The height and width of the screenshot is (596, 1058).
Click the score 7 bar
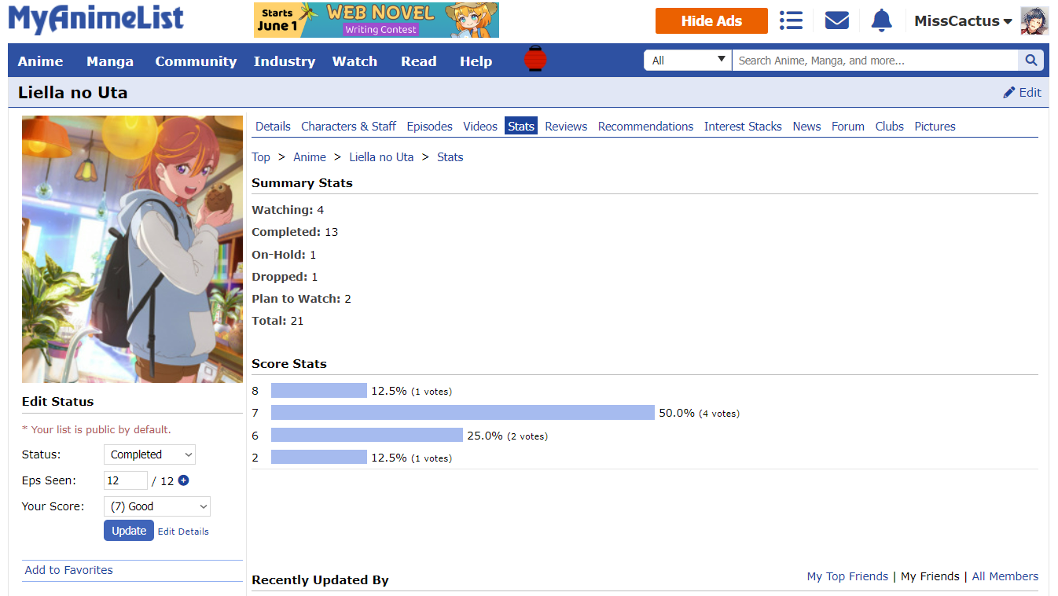click(x=463, y=413)
